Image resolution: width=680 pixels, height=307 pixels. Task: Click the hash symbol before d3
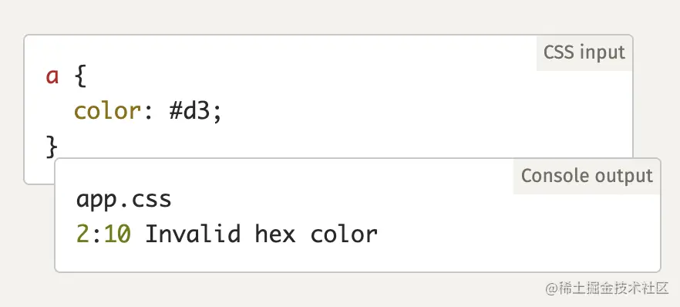175,111
